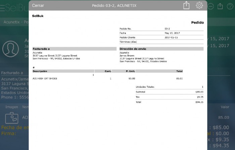Click the help question mark icon
Image resolution: width=235 pixels, height=150 pixels.
[x=231, y=6]
